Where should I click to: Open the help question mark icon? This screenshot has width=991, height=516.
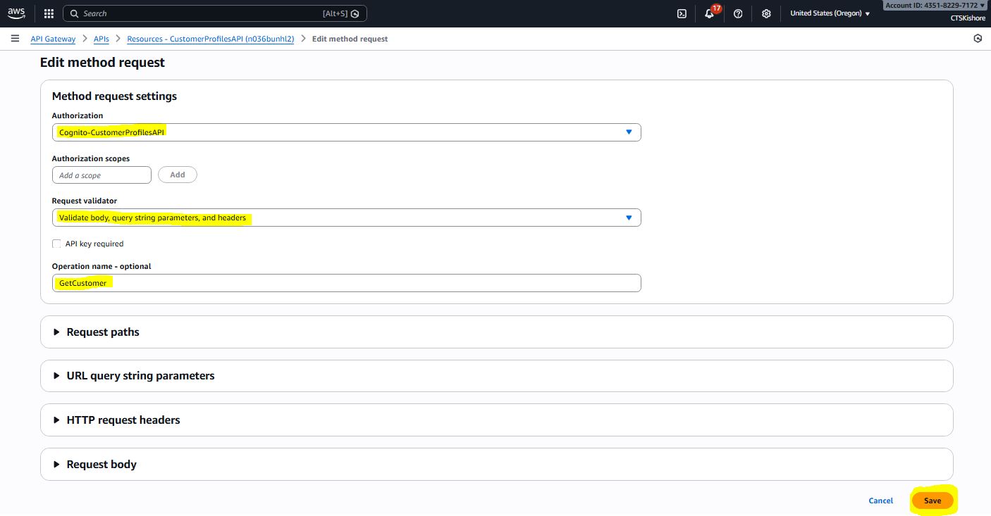coord(738,13)
